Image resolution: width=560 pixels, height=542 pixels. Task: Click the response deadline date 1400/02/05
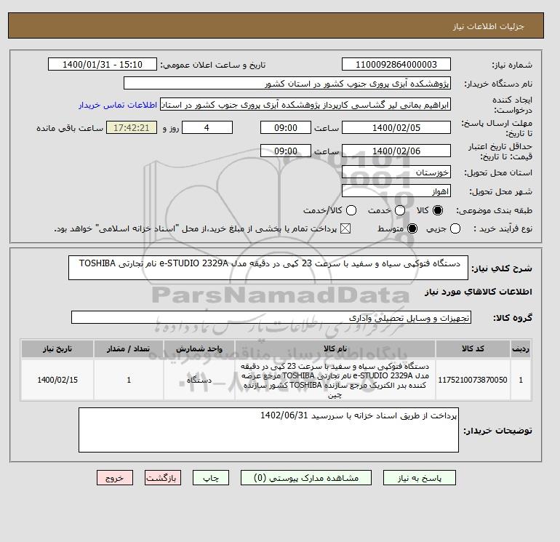click(x=396, y=127)
